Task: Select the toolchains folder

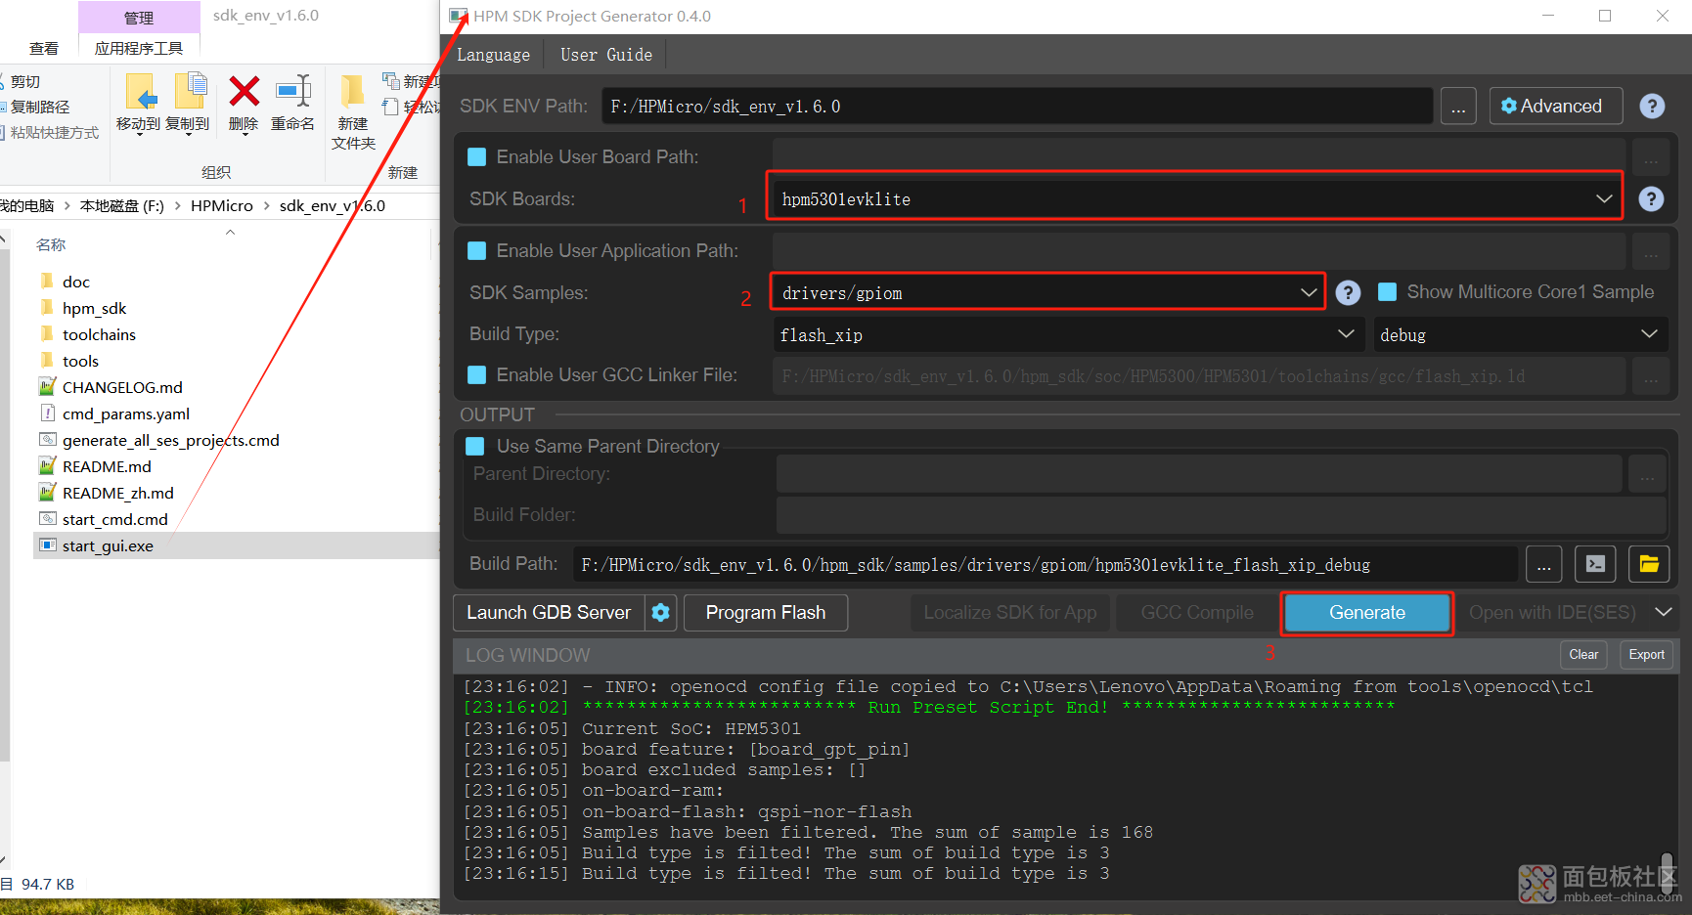Action: (99, 334)
